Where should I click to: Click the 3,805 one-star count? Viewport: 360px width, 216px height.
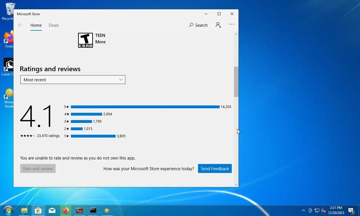121,136
